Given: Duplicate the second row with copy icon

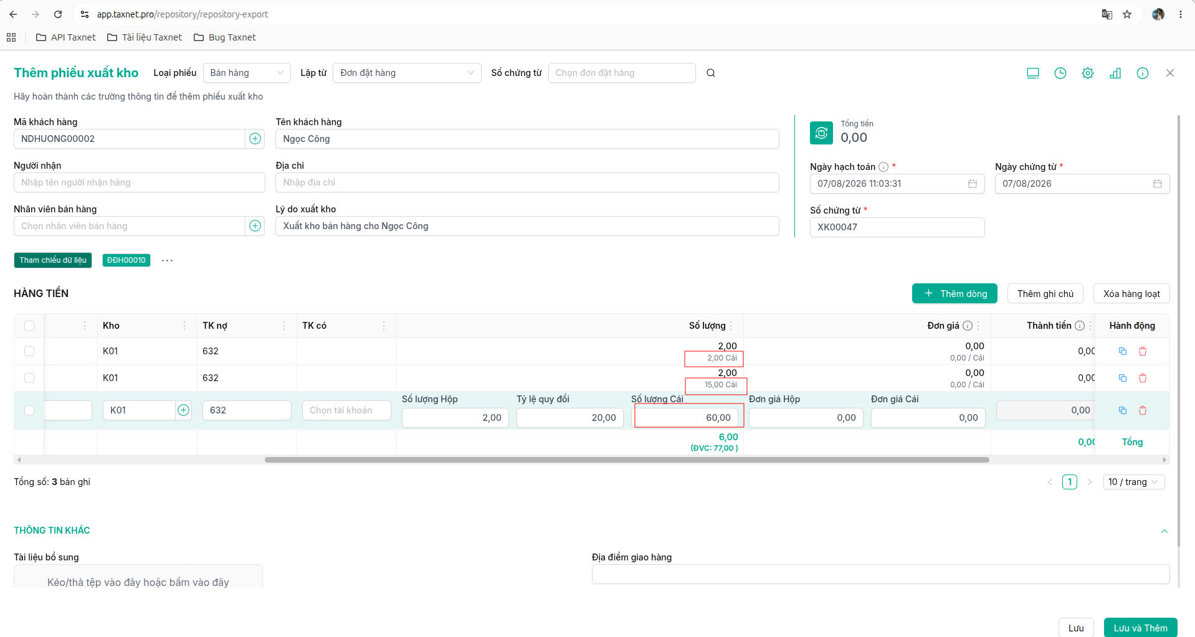Looking at the screenshot, I should point(1123,378).
